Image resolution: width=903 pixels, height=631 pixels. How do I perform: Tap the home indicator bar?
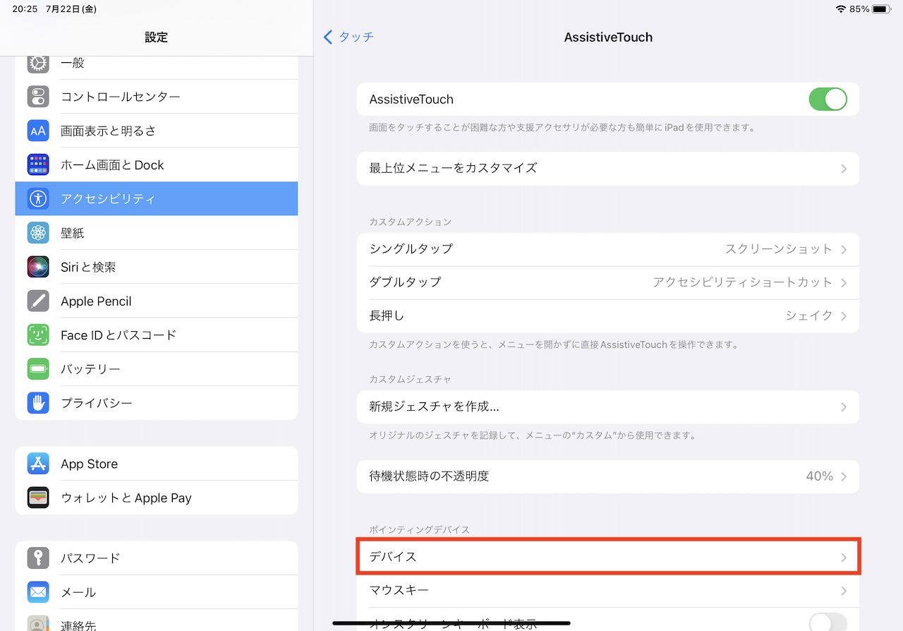(x=451, y=623)
